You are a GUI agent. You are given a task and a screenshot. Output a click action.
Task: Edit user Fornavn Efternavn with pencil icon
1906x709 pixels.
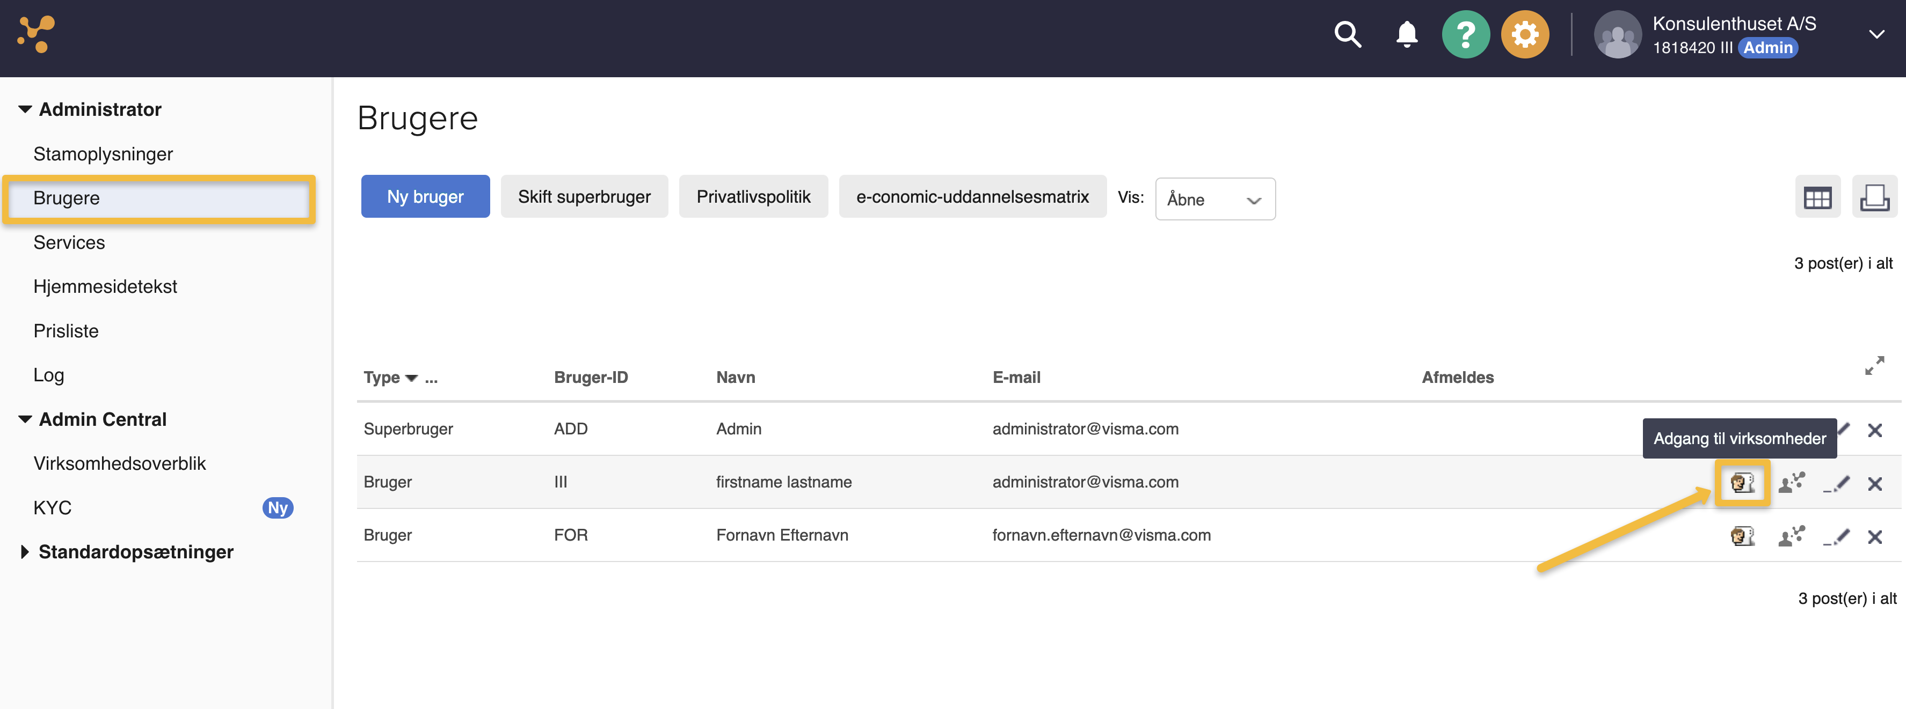tap(1836, 537)
